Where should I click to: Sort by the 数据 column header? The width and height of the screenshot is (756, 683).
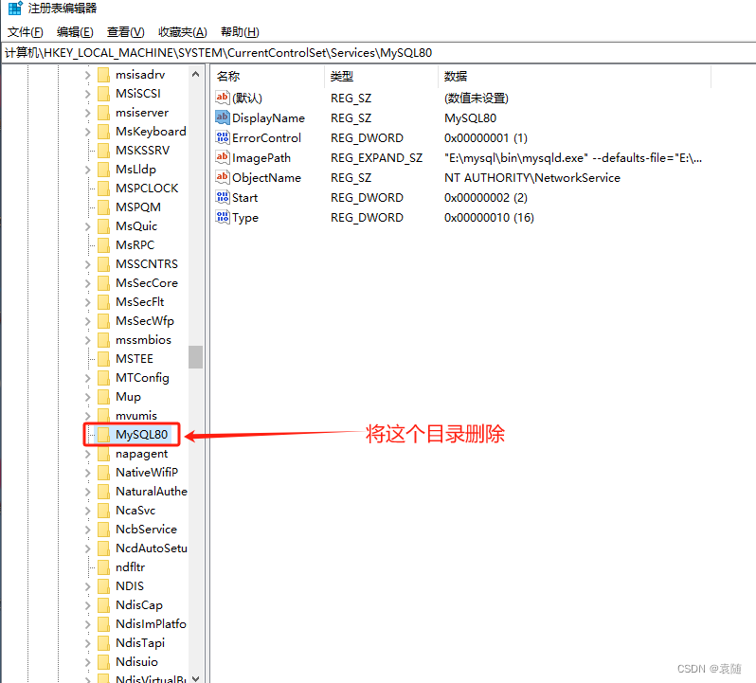tap(574, 76)
